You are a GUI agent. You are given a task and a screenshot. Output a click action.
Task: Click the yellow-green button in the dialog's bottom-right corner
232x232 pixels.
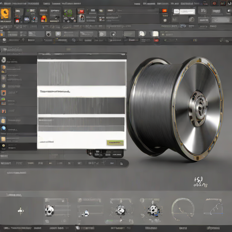(x=115, y=143)
